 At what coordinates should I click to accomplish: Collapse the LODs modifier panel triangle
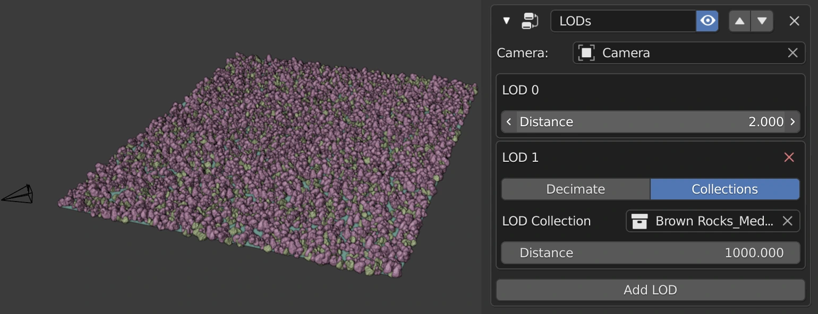pos(506,21)
